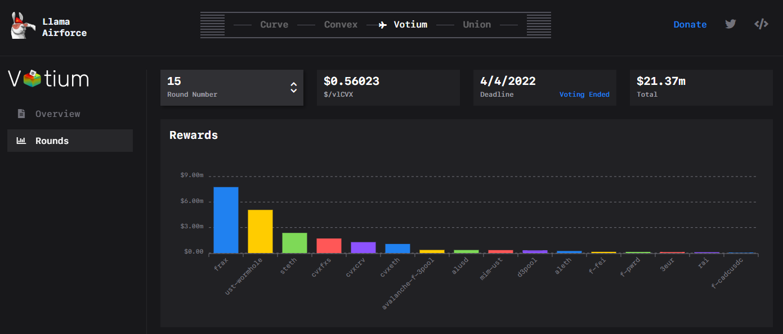Open the Round Number 15 dropdown

click(x=225, y=87)
